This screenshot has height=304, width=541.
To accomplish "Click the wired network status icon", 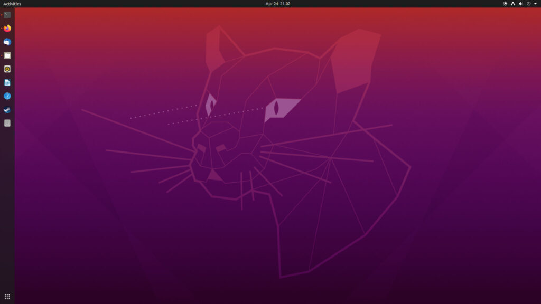I will coord(513,4).
